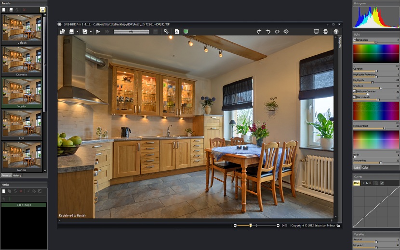The height and width of the screenshot is (250, 400).
Task: Open image files icon in main toolbar
Action: [x=63, y=32]
